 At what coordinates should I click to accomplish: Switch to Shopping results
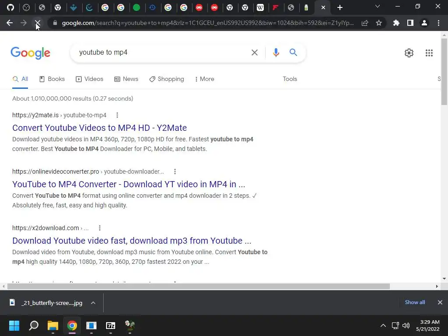pyautogui.click(x=167, y=79)
